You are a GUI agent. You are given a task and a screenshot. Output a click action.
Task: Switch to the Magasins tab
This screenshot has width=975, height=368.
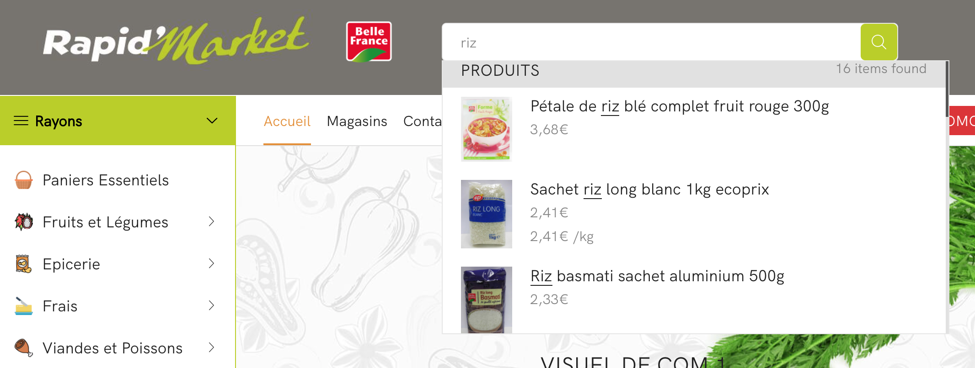coord(357,121)
